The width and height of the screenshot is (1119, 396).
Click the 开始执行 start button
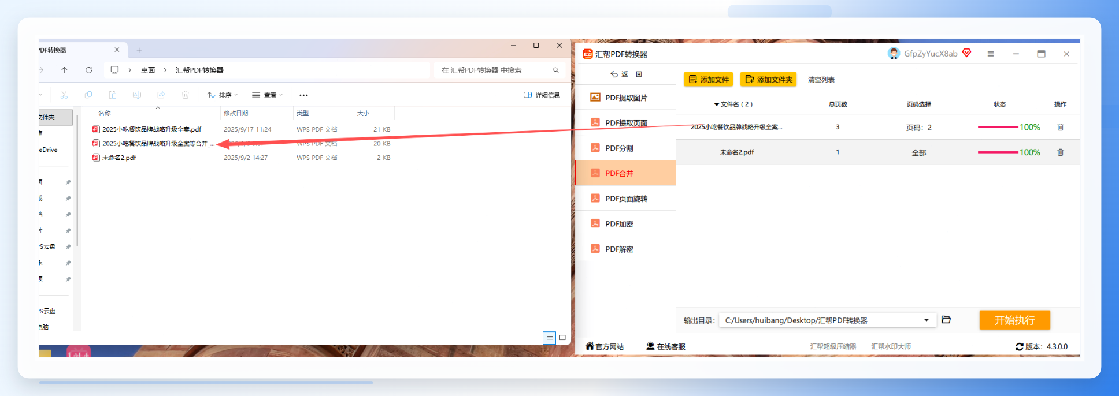(1014, 320)
